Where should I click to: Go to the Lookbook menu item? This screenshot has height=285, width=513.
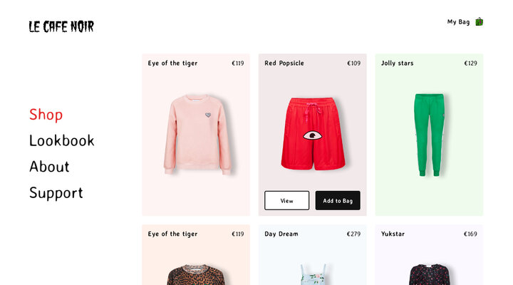pos(62,140)
